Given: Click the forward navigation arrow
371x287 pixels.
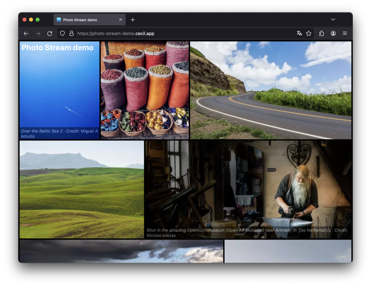Looking at the screenshot, I should (x=38, y=33).
